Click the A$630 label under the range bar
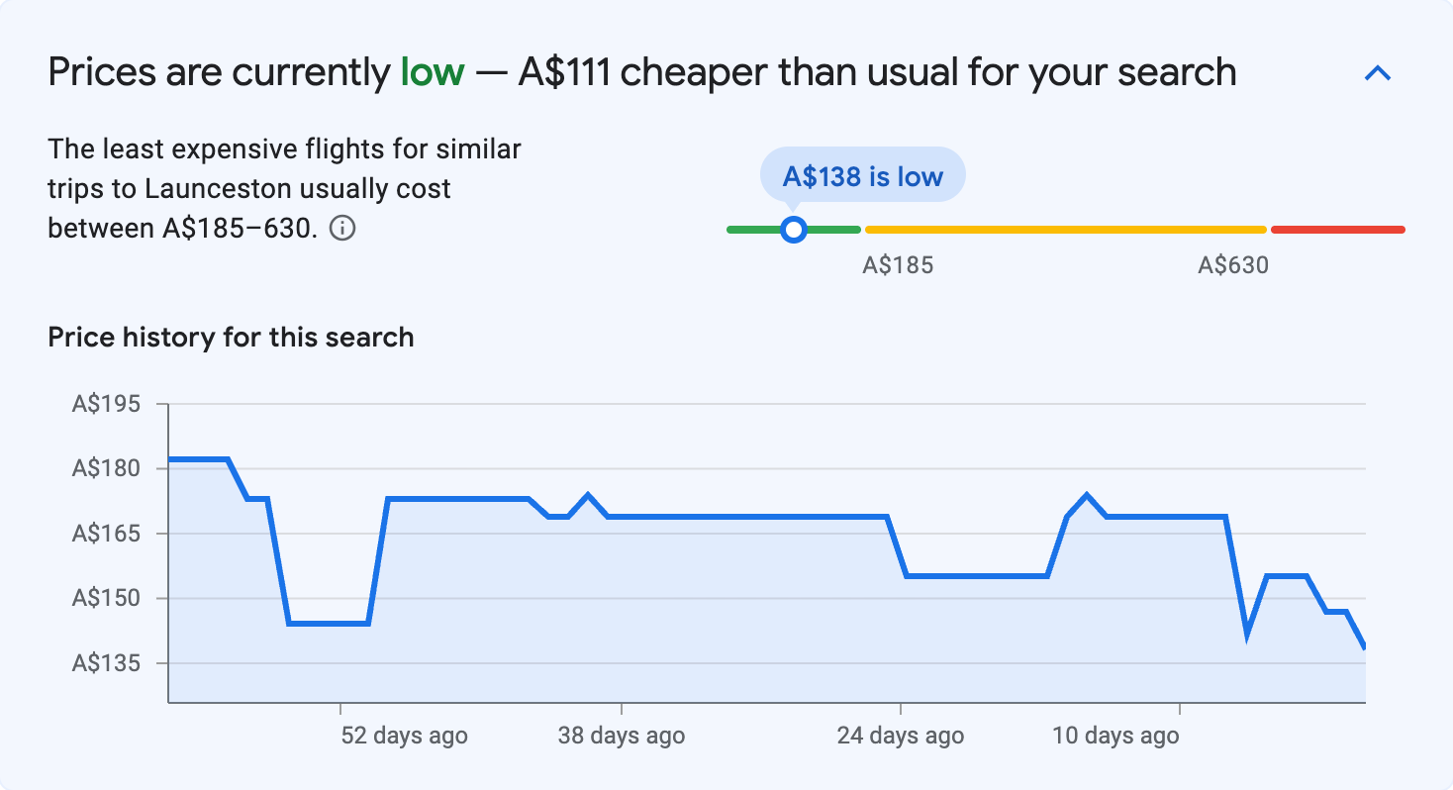 1233,265
